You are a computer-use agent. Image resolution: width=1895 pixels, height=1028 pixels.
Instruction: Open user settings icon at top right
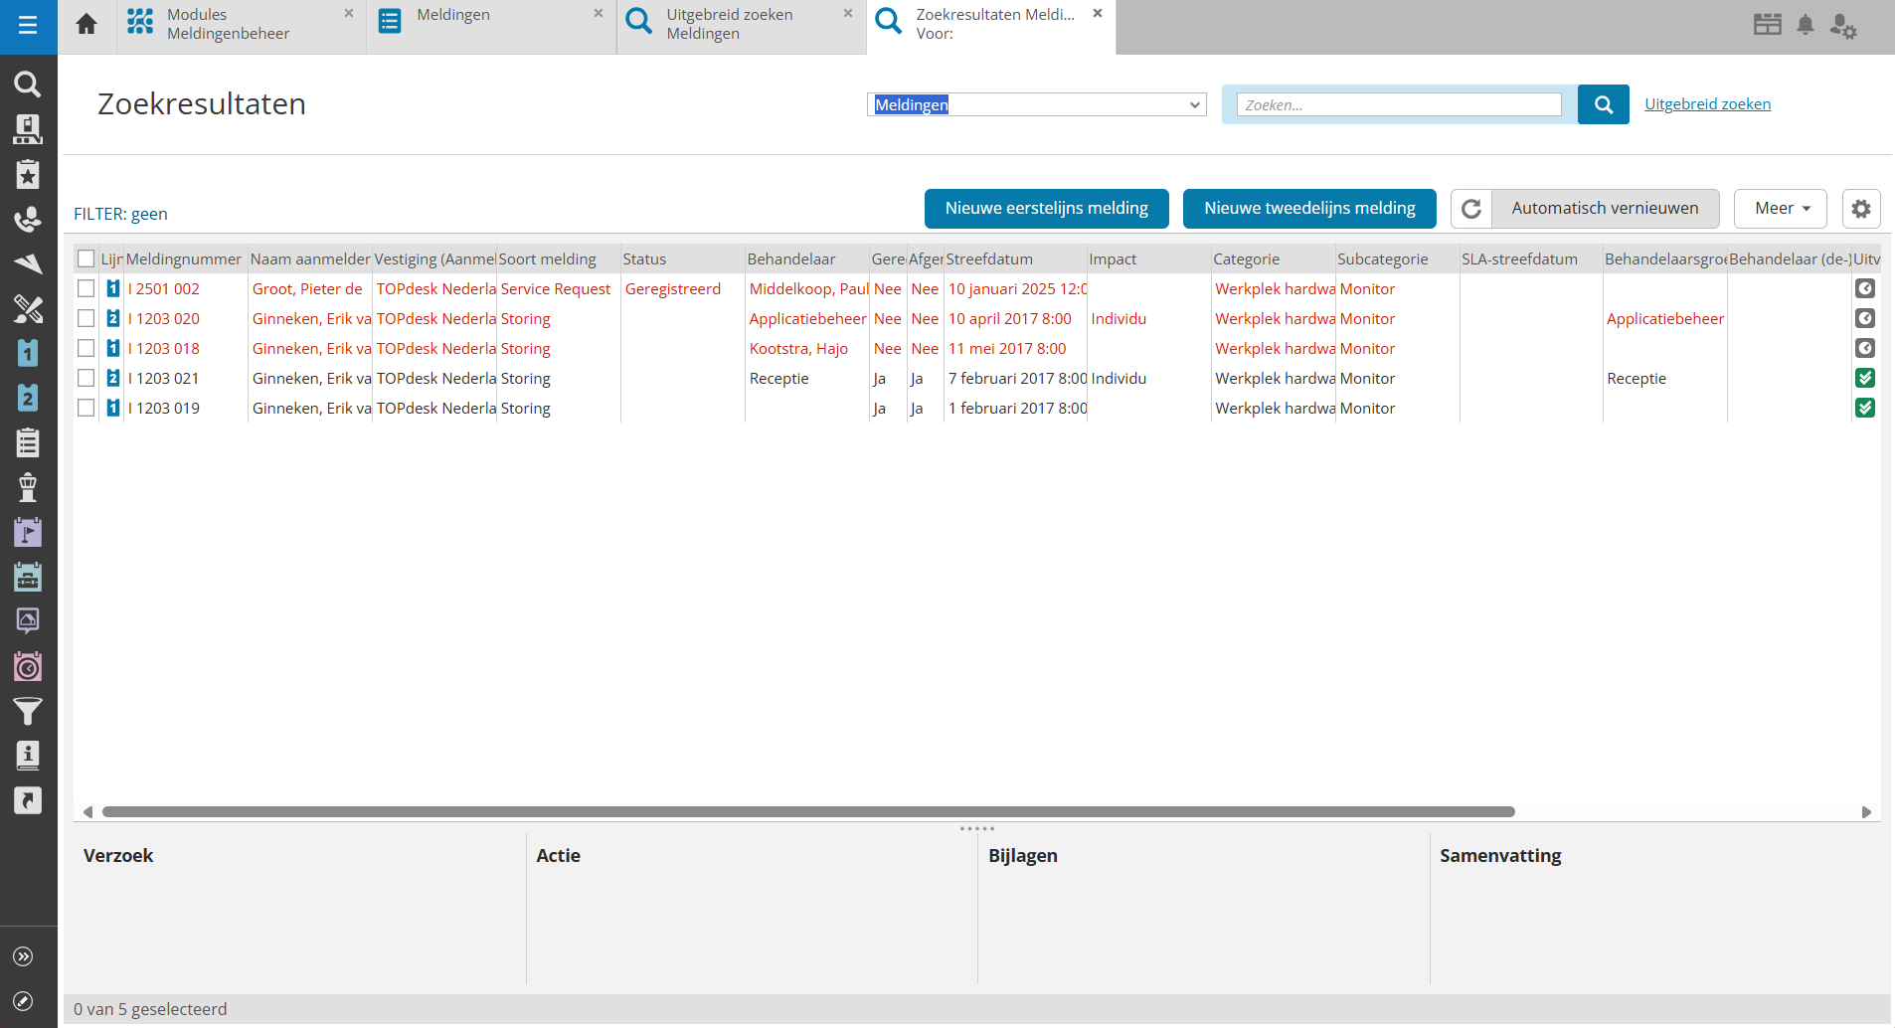[x=1843, y=26]
